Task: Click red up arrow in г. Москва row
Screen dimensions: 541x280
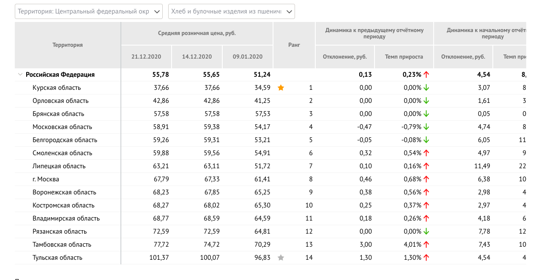Action: tap(426, 179)
